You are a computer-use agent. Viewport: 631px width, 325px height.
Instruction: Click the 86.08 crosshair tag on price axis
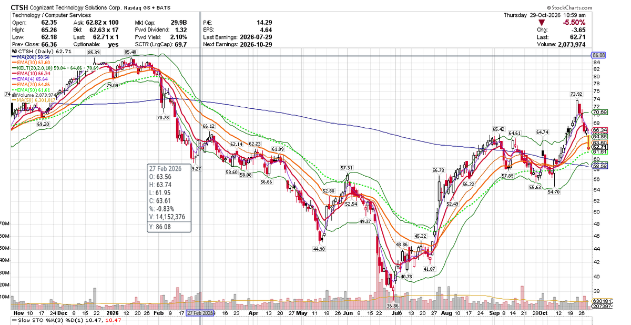point(599,55)
